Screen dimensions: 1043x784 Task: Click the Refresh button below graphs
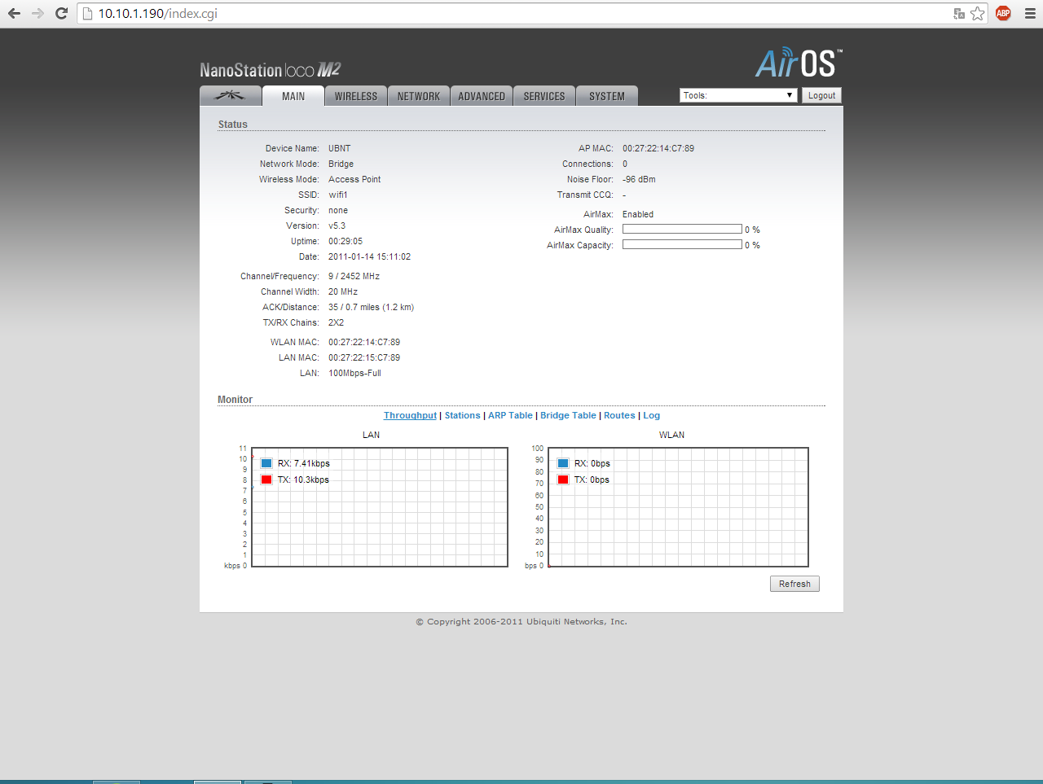(794, 584)
